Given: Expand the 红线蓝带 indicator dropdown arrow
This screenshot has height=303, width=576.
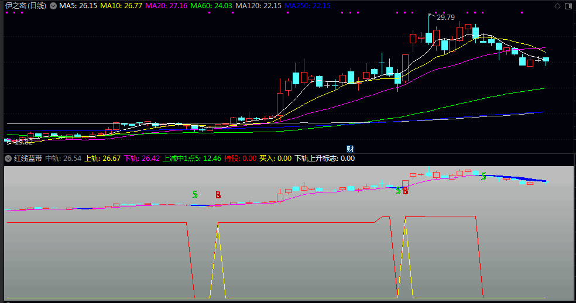Looking at the screenshot, I should (x=8, y=159).
